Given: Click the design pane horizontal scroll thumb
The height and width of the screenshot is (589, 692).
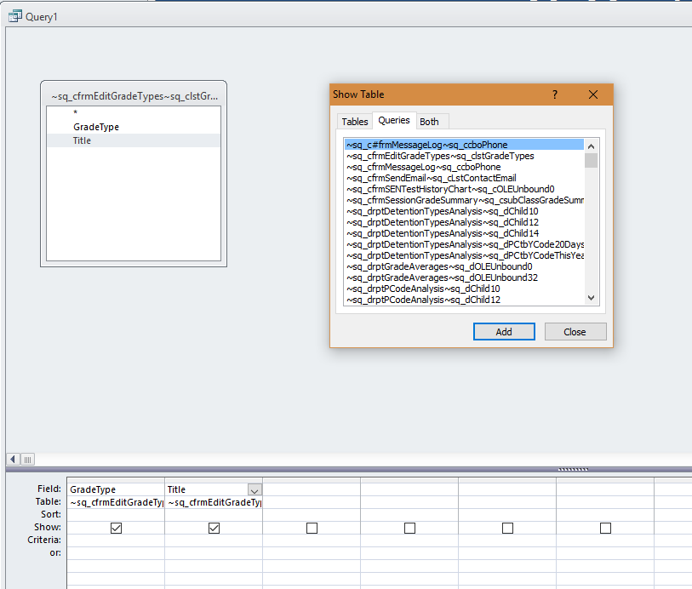Looking at the screenshot, I should (x=27, y=460).
